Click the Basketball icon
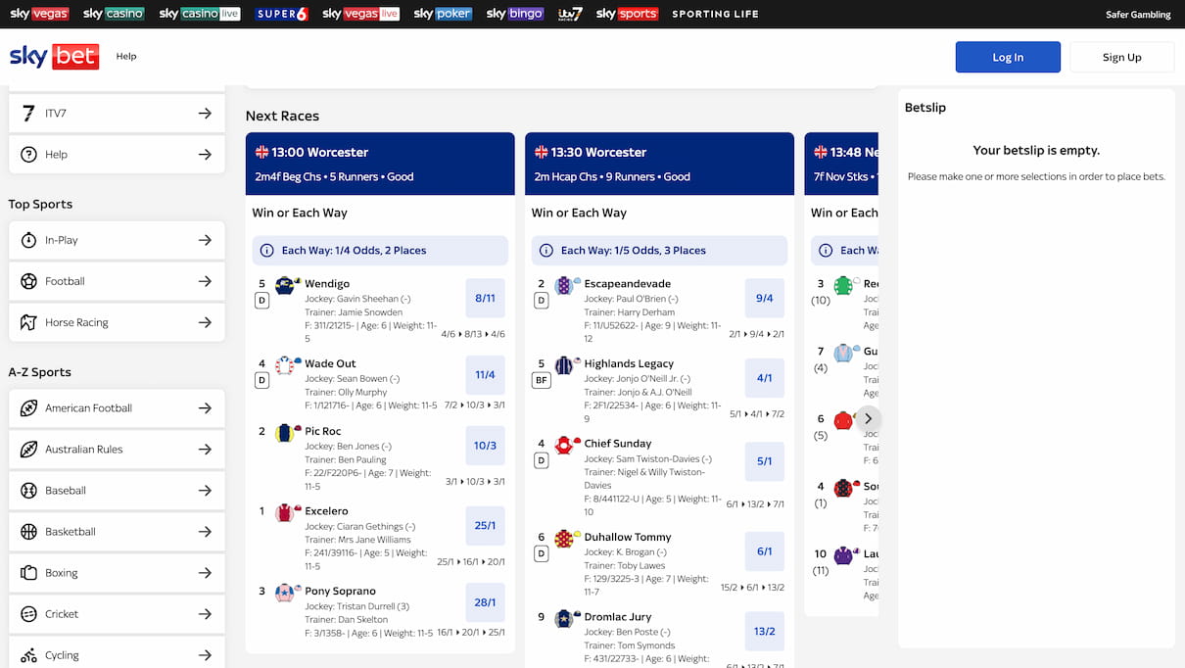This screenshot has height=668, width=1185. 28,532
